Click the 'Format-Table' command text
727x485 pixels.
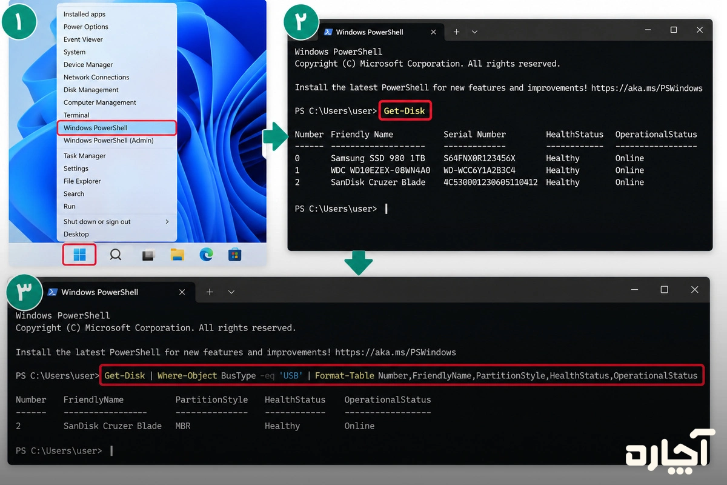coord(345,376)
